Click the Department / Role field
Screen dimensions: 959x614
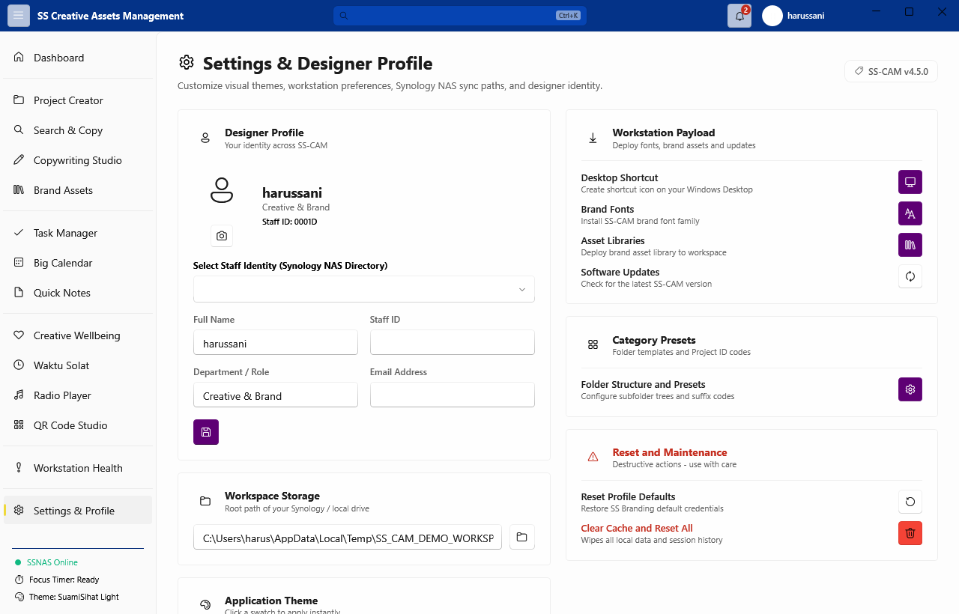(276, 395)
